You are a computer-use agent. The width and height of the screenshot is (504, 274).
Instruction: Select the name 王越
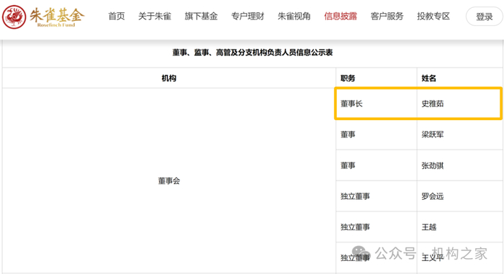coord(429,227)
